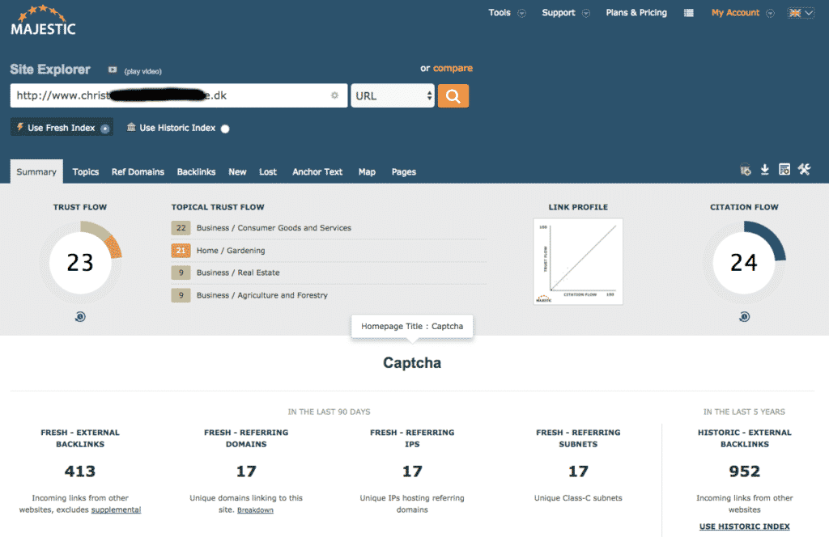Viewport: 829px width, 537px height.
Task: Click the 22 topical score swatch
Action: click(x=181, y=227)
